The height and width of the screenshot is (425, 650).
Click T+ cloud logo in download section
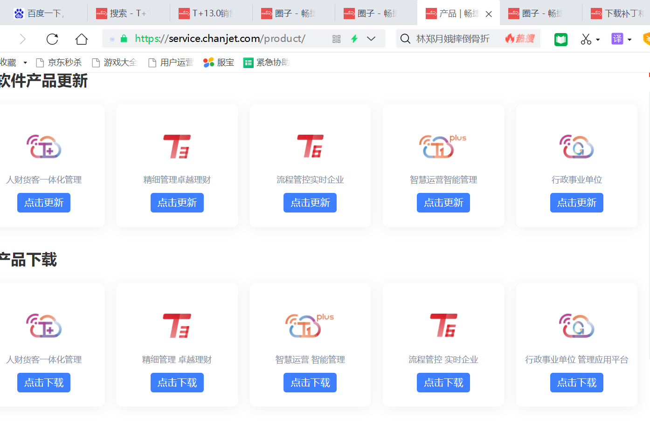click(x=44, y=325)
